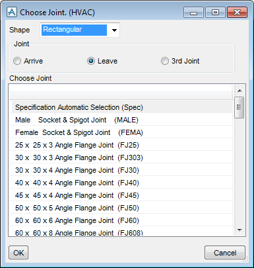The height and width of the screenshot is (268, 254).
Task: Click scrollbar down arrow in joint list
Action: pyautogui.click(x=239, y=230)
